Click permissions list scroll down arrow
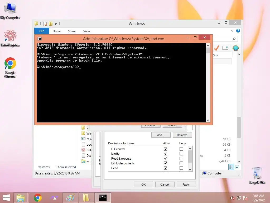Viewport: 270px width, 203px height. point(190,169)
